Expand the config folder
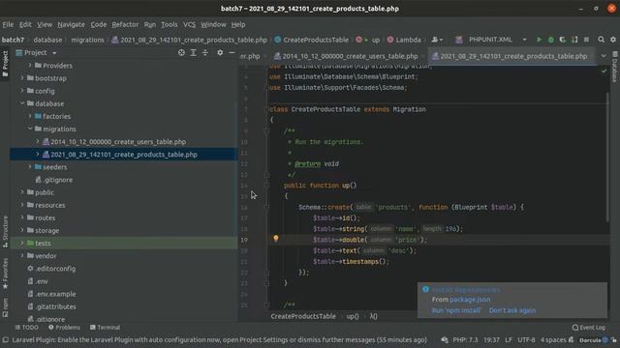The image size is (620, 348). tap(22, 91)
